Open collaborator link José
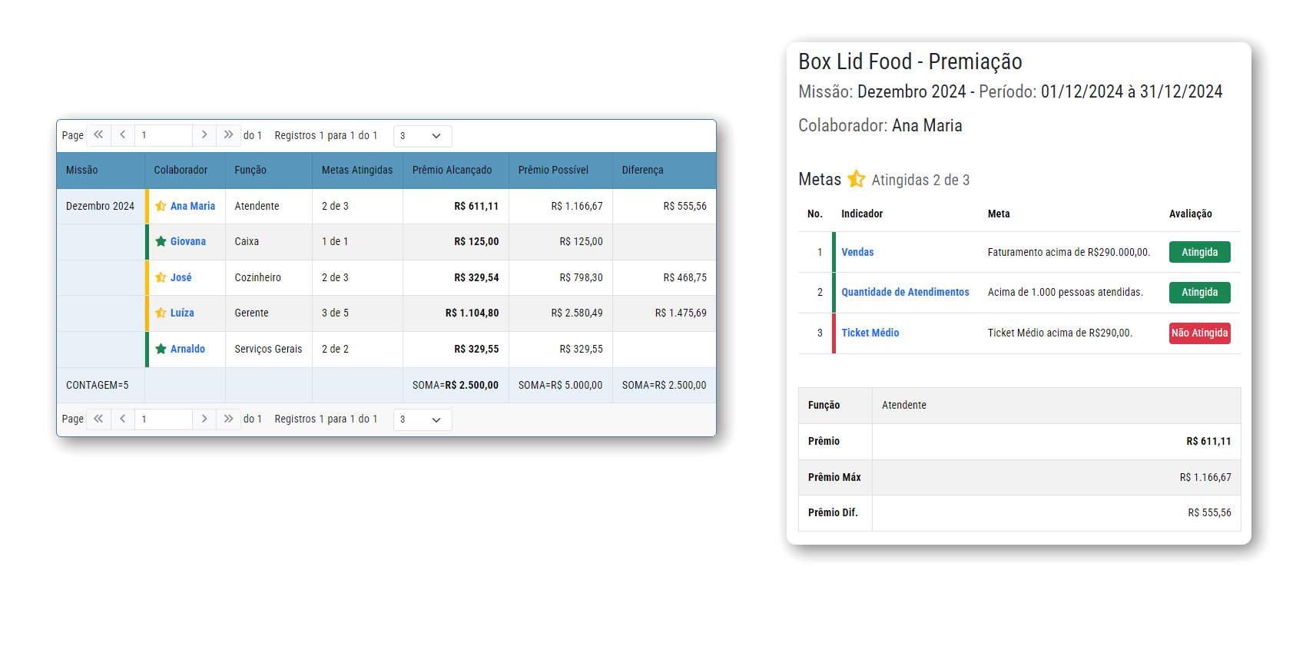 181,277
